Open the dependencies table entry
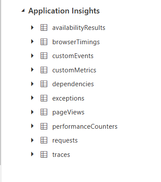 click(73, 84)
